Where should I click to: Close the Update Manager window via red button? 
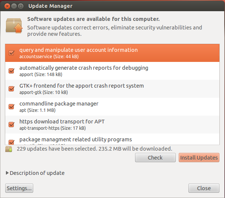click(x=7, y=6)
